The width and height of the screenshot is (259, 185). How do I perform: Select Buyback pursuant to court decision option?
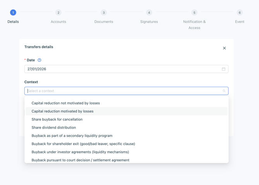[x=80, y=160]
